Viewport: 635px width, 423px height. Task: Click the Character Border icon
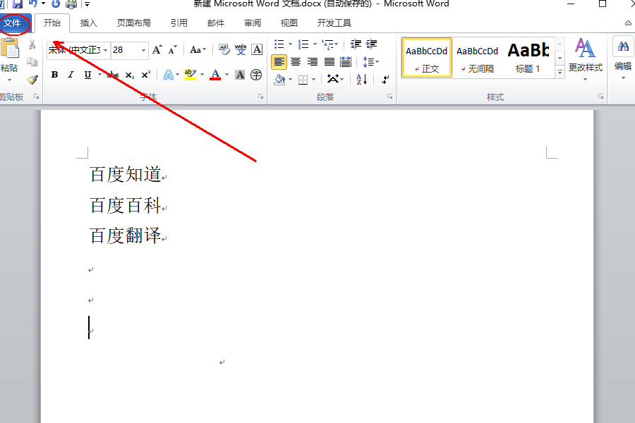pos(257,50)
